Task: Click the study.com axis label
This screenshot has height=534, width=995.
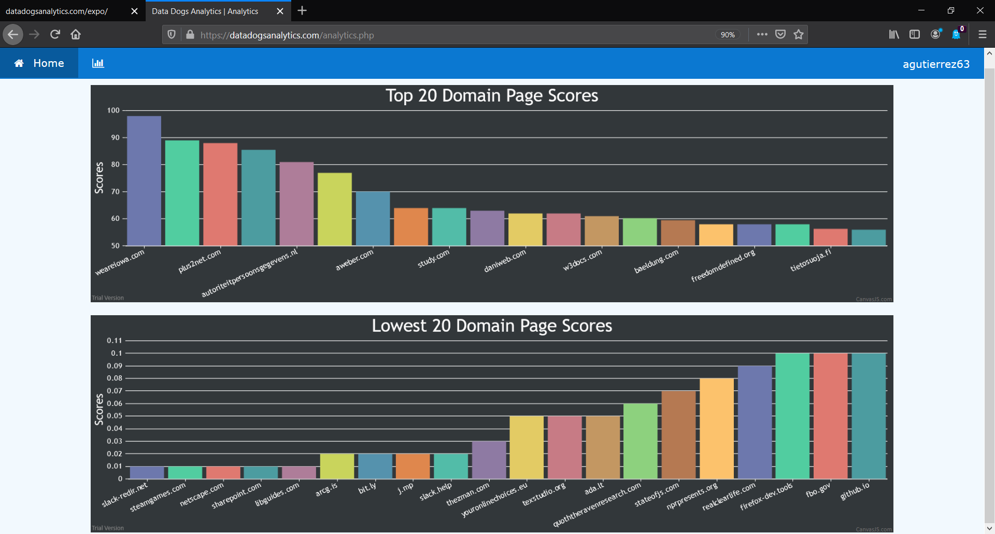Action: [x=434, y=258]
